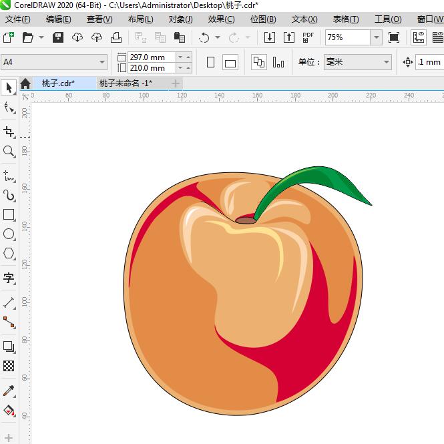Open the 编辑(E) menu
444x444 pixels.
tap(59, 19)
